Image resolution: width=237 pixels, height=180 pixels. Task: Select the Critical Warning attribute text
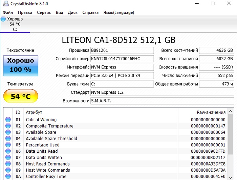[x=41, y=120]
